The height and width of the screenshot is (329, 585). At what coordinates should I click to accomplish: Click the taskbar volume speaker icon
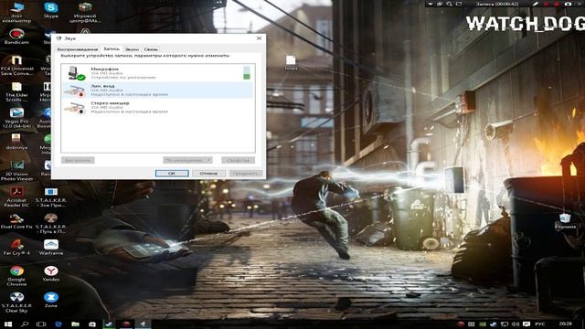(x=516, y=324)
